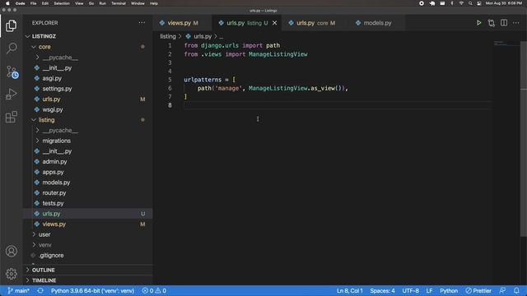
Task: Click listing breadcrumb segment
Action: 168,36
